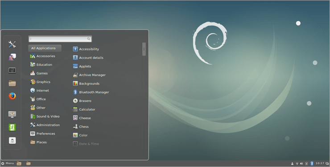Focus the menu search field
This screenshot has width=330, height=167.
[60, 39]
